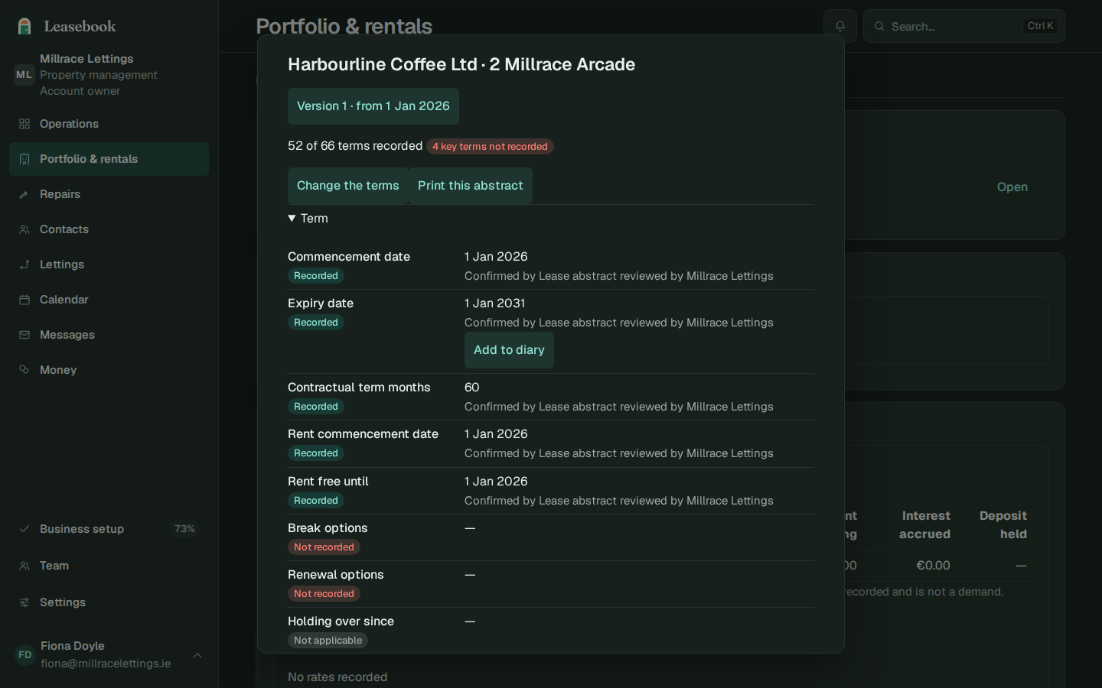Collapse the Term section triangle
Image resolution: width=1102 pixels, height=688 pixels.
click(292, 219)
